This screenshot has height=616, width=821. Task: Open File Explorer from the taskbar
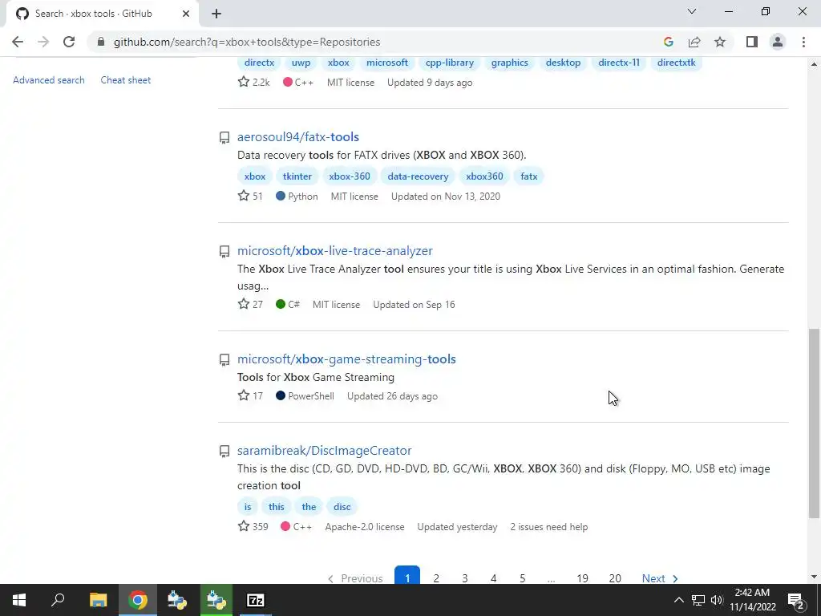pos(98,600)
